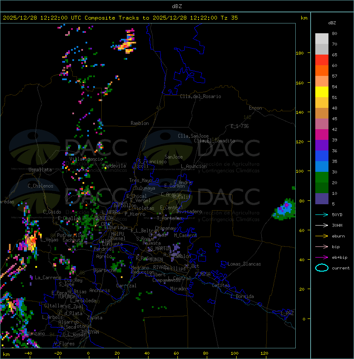Select the 'C_Guido' place label
Viewport: 354px width, 359px height.
pos(52,212)
